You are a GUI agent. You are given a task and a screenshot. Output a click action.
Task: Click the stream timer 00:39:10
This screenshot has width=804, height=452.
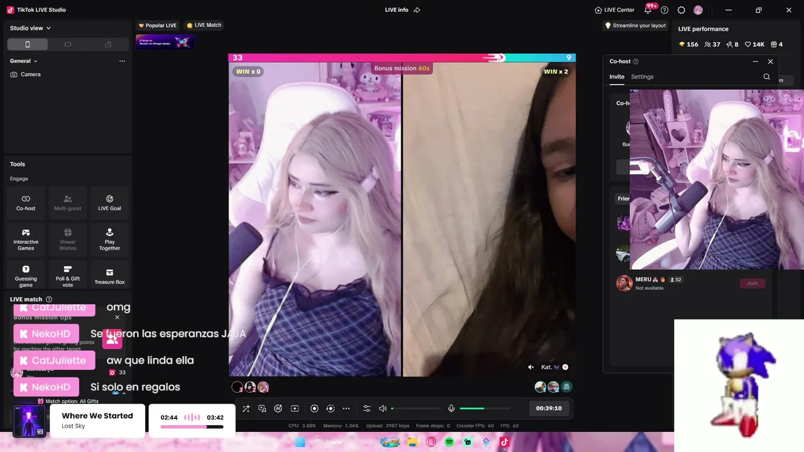(548, 408)
